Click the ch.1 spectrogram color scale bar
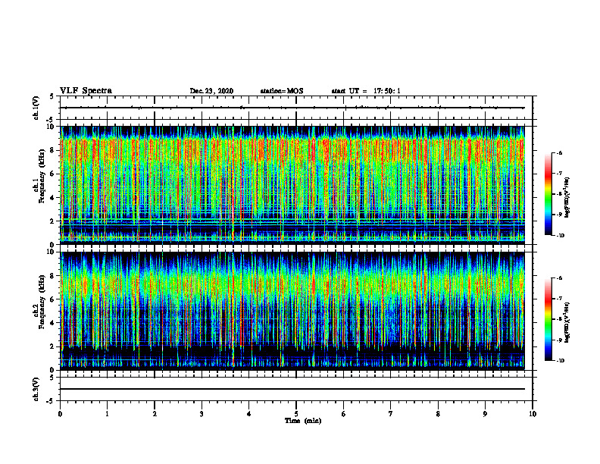This screenshot has width=600, height=464. click(x=548, y=194)
